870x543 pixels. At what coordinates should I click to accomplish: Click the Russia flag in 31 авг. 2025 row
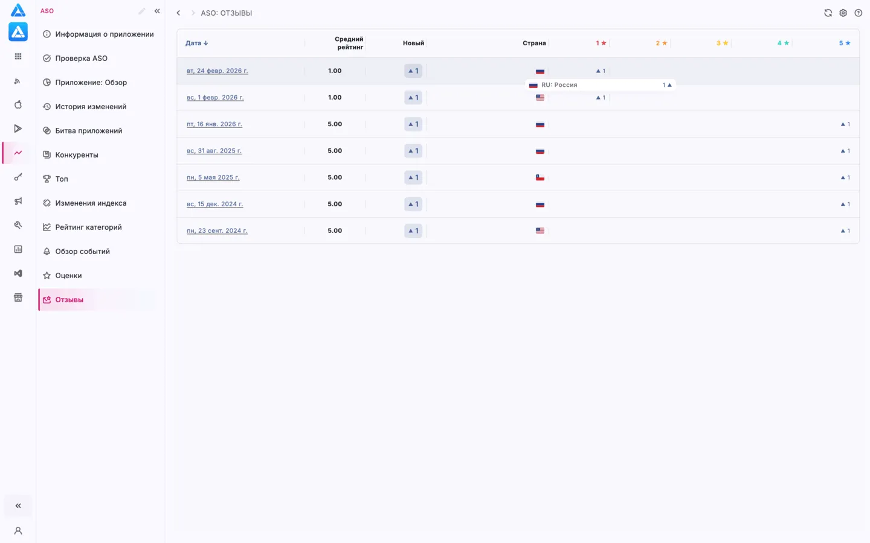(x=540, y=151)
